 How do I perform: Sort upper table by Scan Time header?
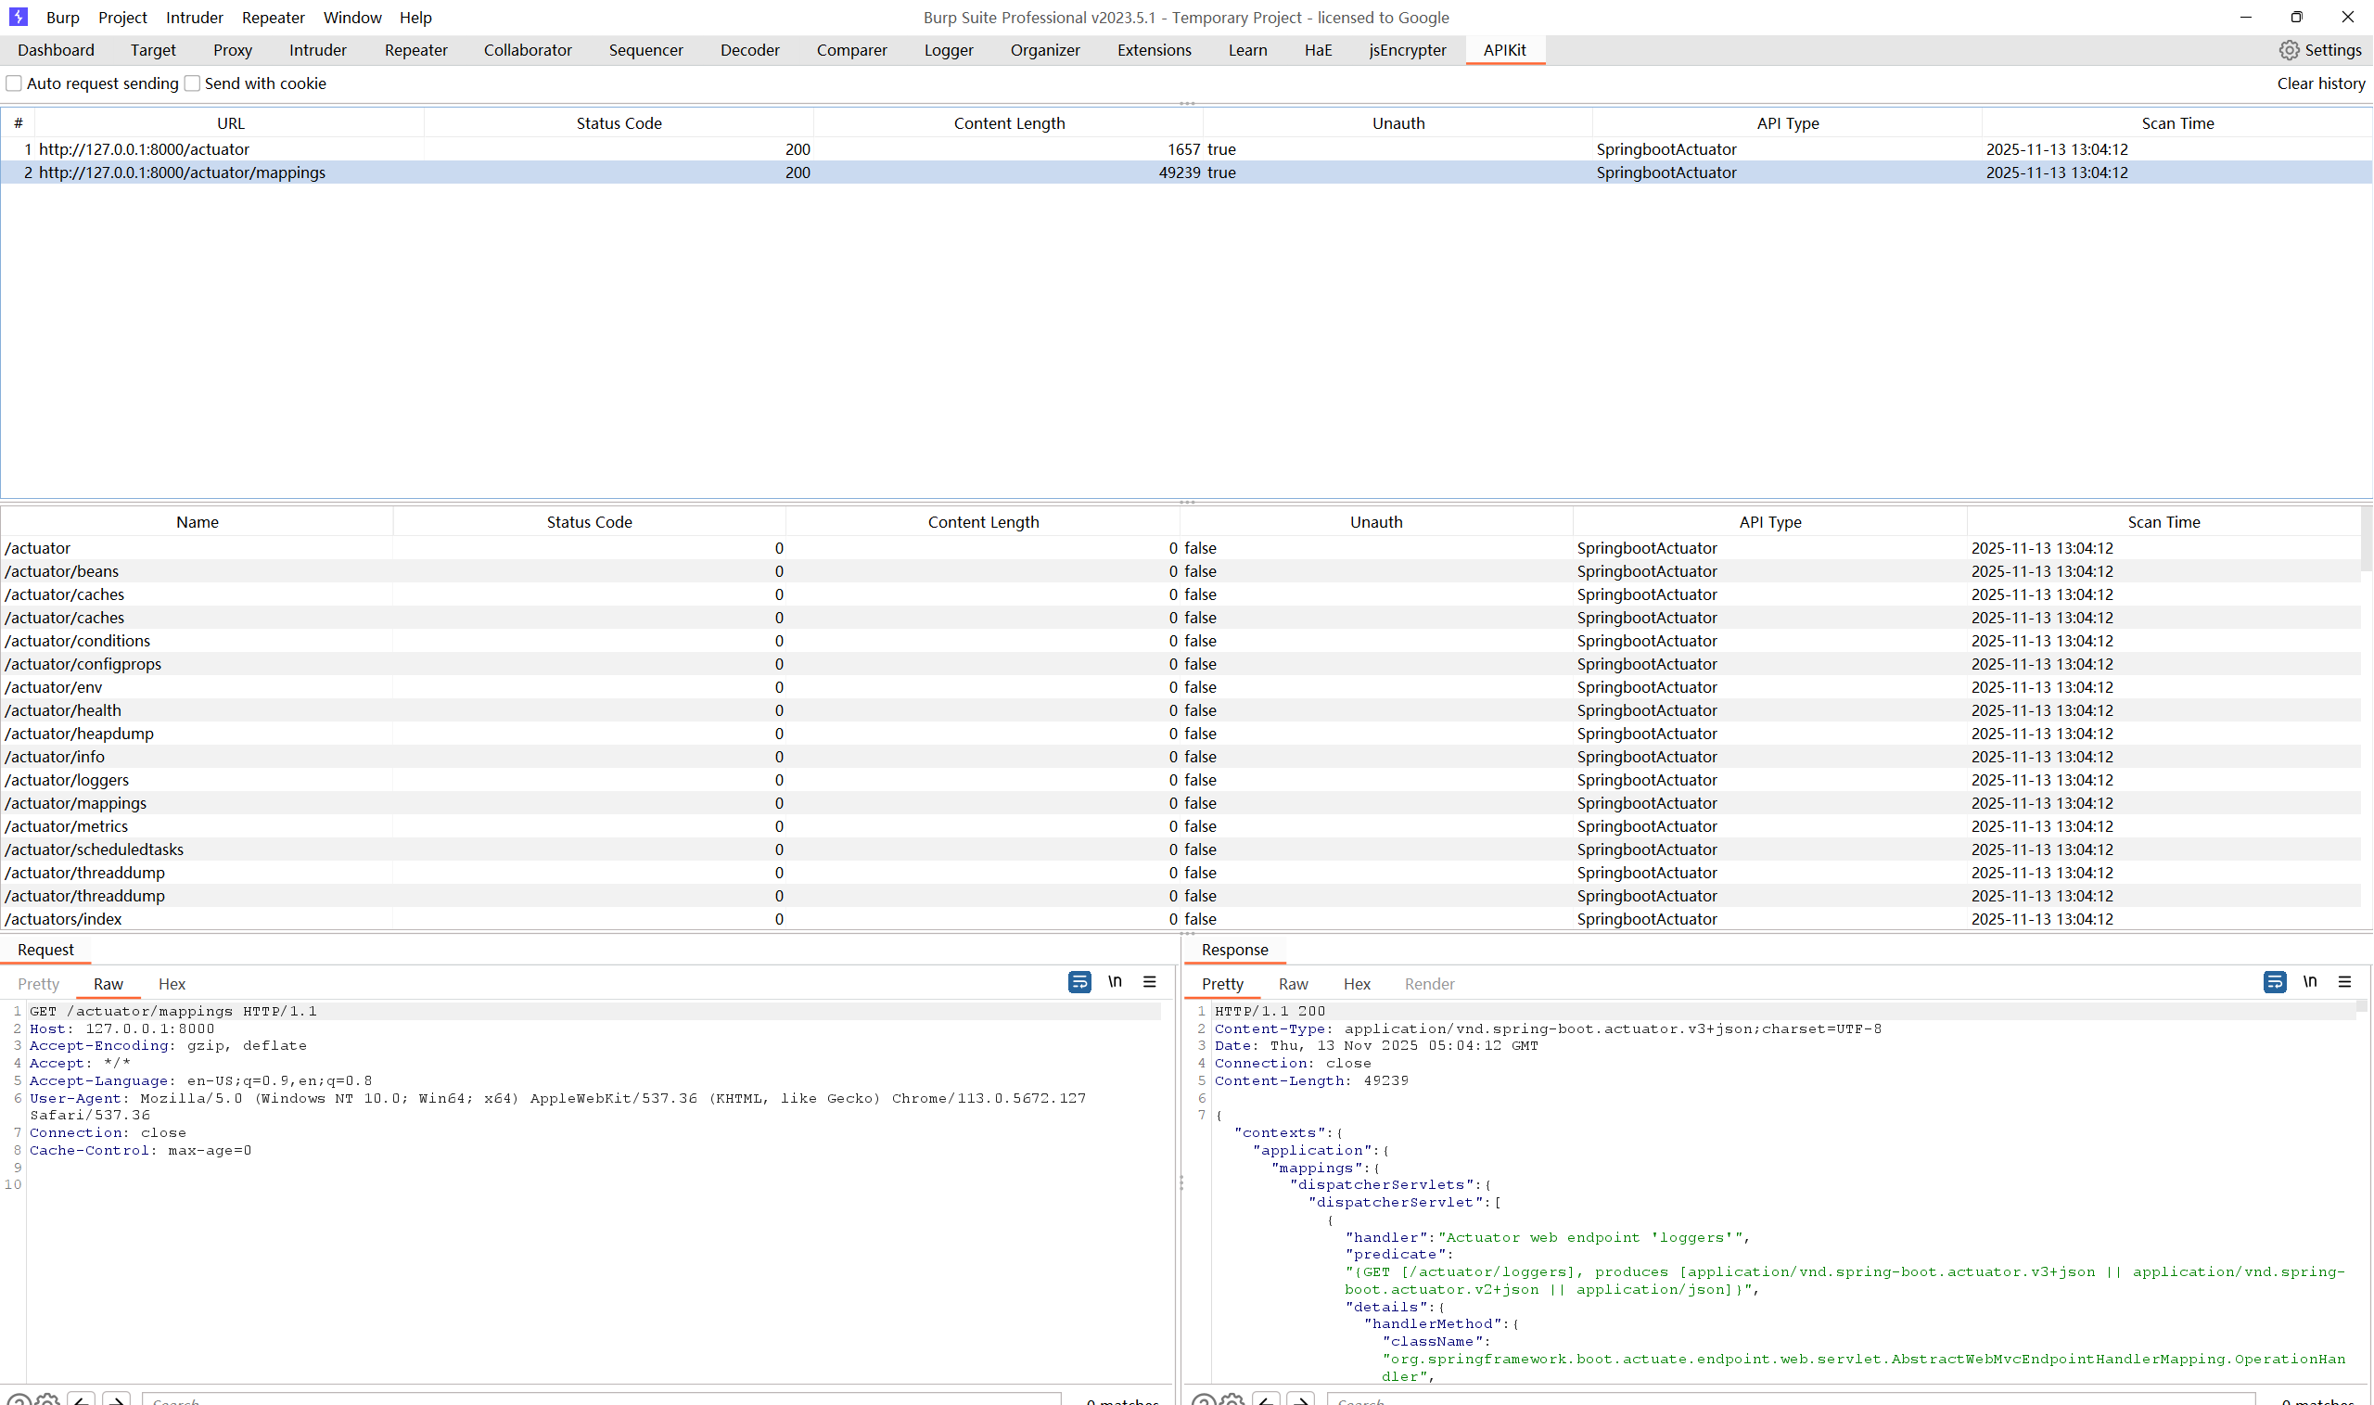(x=2177, y=123)
